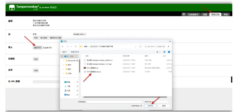Go forward in the file dialog
The width and height of the screenshot is (235, 112).
tap(67, 47)
